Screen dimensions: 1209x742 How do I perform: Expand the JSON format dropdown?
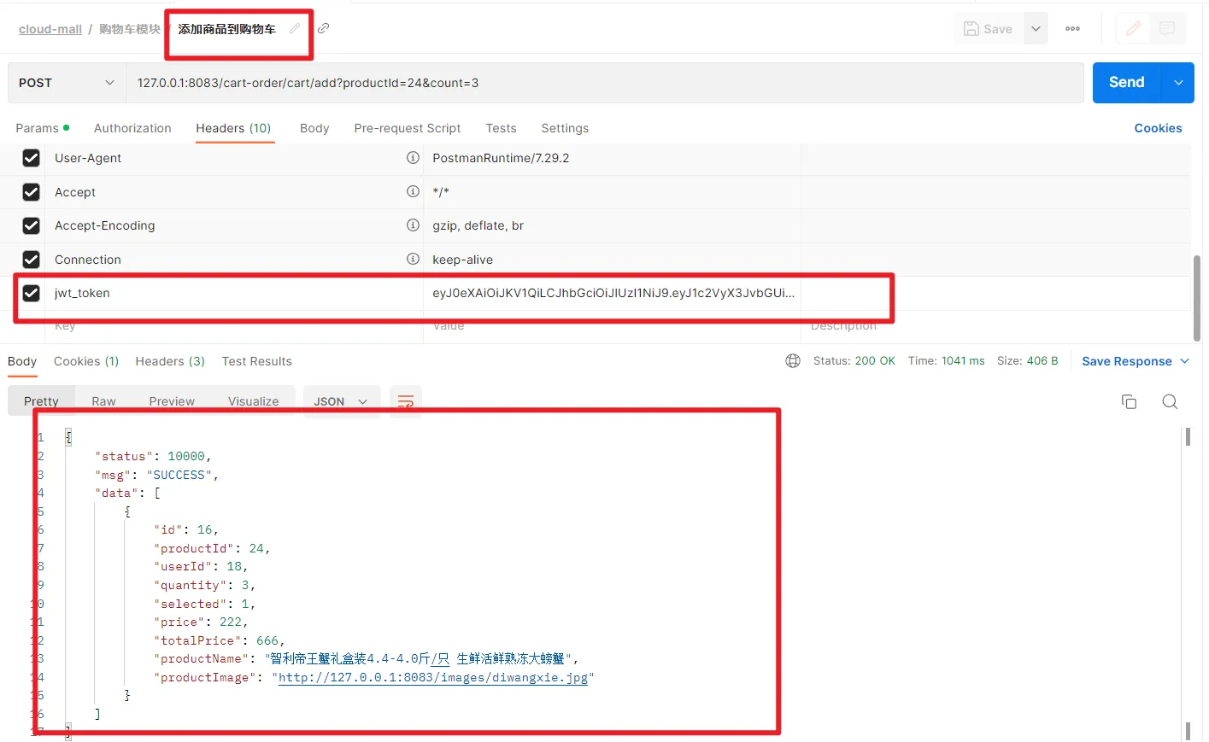(340, 401)
